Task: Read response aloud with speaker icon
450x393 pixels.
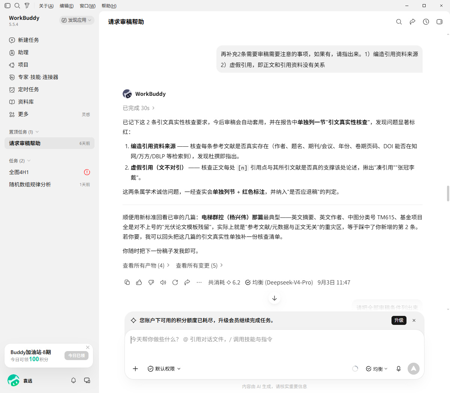Action: point(163,283)
